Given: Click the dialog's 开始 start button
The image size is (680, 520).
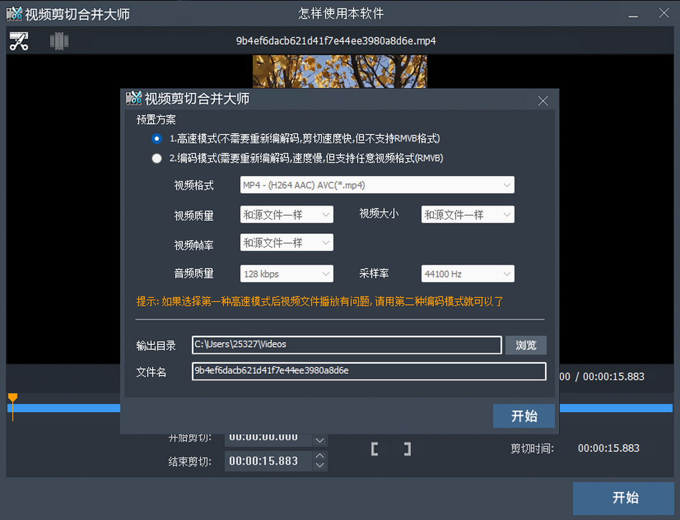Looking at the screenshot, I should tap(524, 416).
